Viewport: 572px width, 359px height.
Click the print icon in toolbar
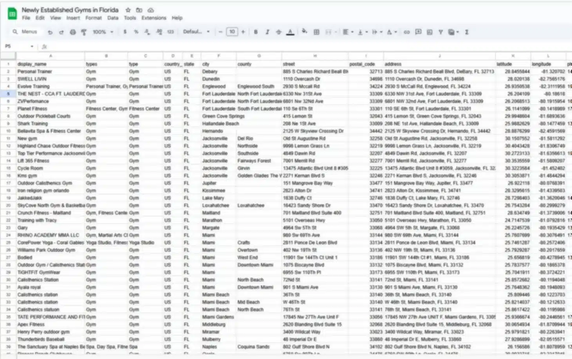(72, 32)
